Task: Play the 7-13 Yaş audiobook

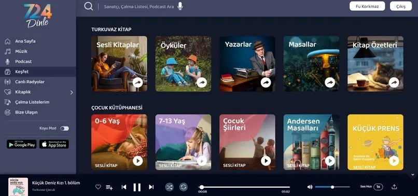Action: (x=202, y=161)
